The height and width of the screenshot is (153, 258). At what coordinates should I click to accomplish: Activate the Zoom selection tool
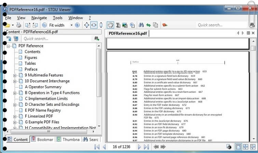132,25
